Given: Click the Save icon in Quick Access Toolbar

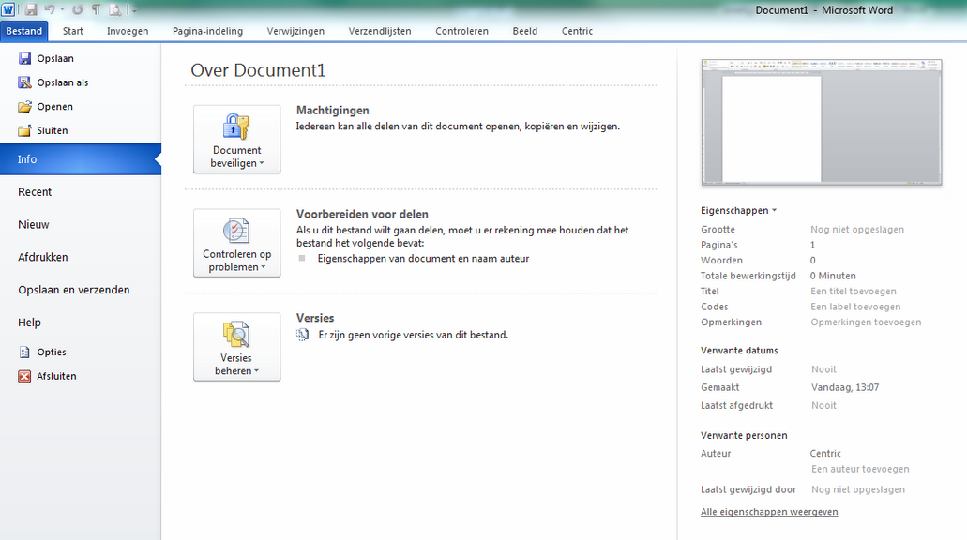Looking at the screenshot, I should click(x=31, y=9).
